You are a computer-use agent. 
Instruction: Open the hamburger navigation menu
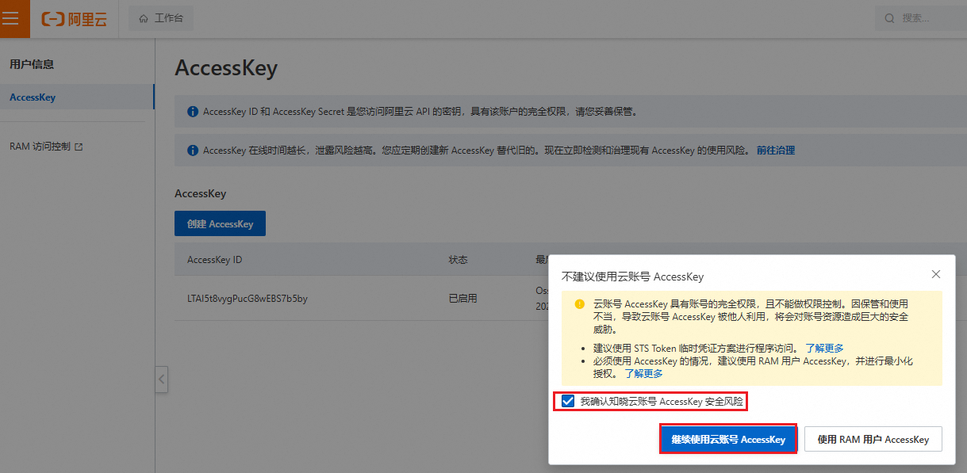(x=11, y=18)
